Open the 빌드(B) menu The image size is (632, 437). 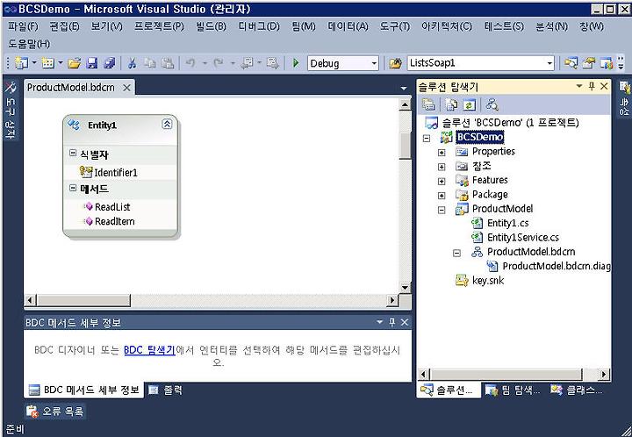click(x=211, y=26)
